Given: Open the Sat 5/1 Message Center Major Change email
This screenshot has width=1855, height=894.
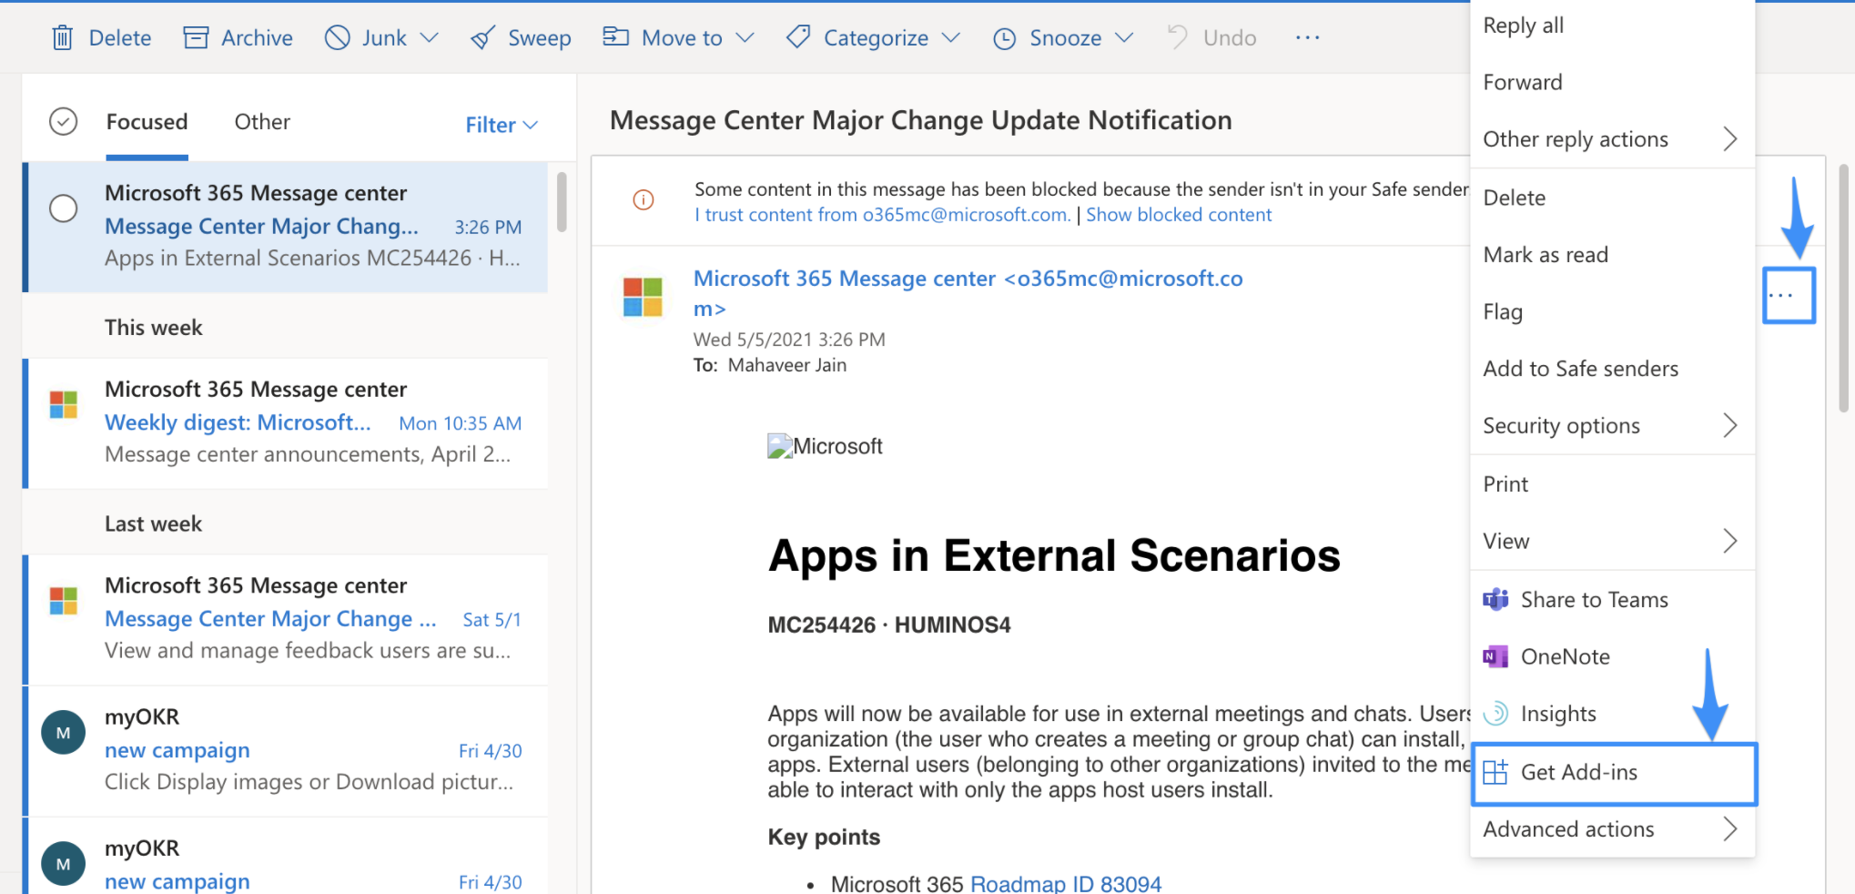Looking at the screenshot, I should (x=287, y=619).
